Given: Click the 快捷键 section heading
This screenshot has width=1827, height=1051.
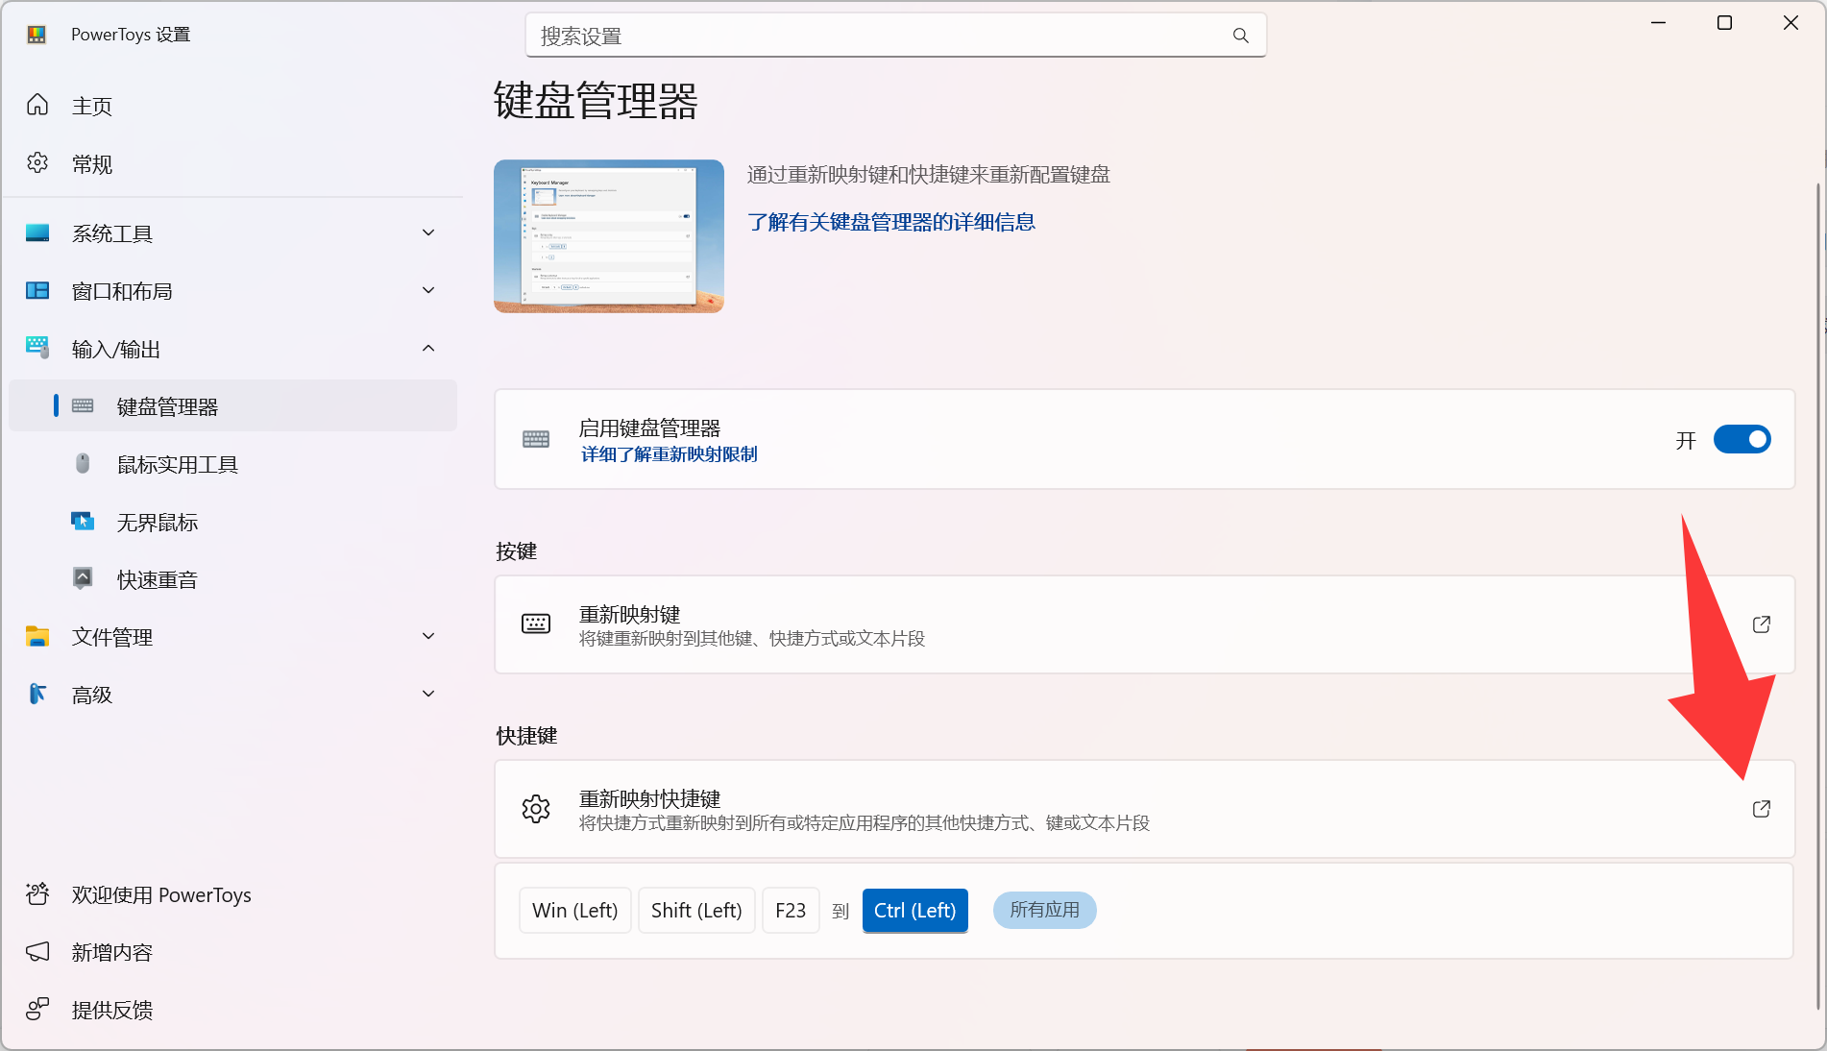Looking at the screenshot, I should point(526,736).
